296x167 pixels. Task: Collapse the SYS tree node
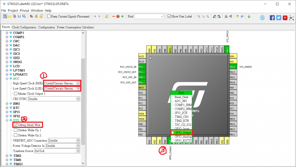tap(7, 120)
